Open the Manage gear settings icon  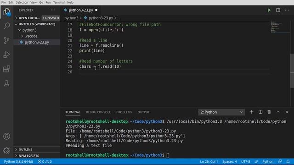(x=6, y=150)
